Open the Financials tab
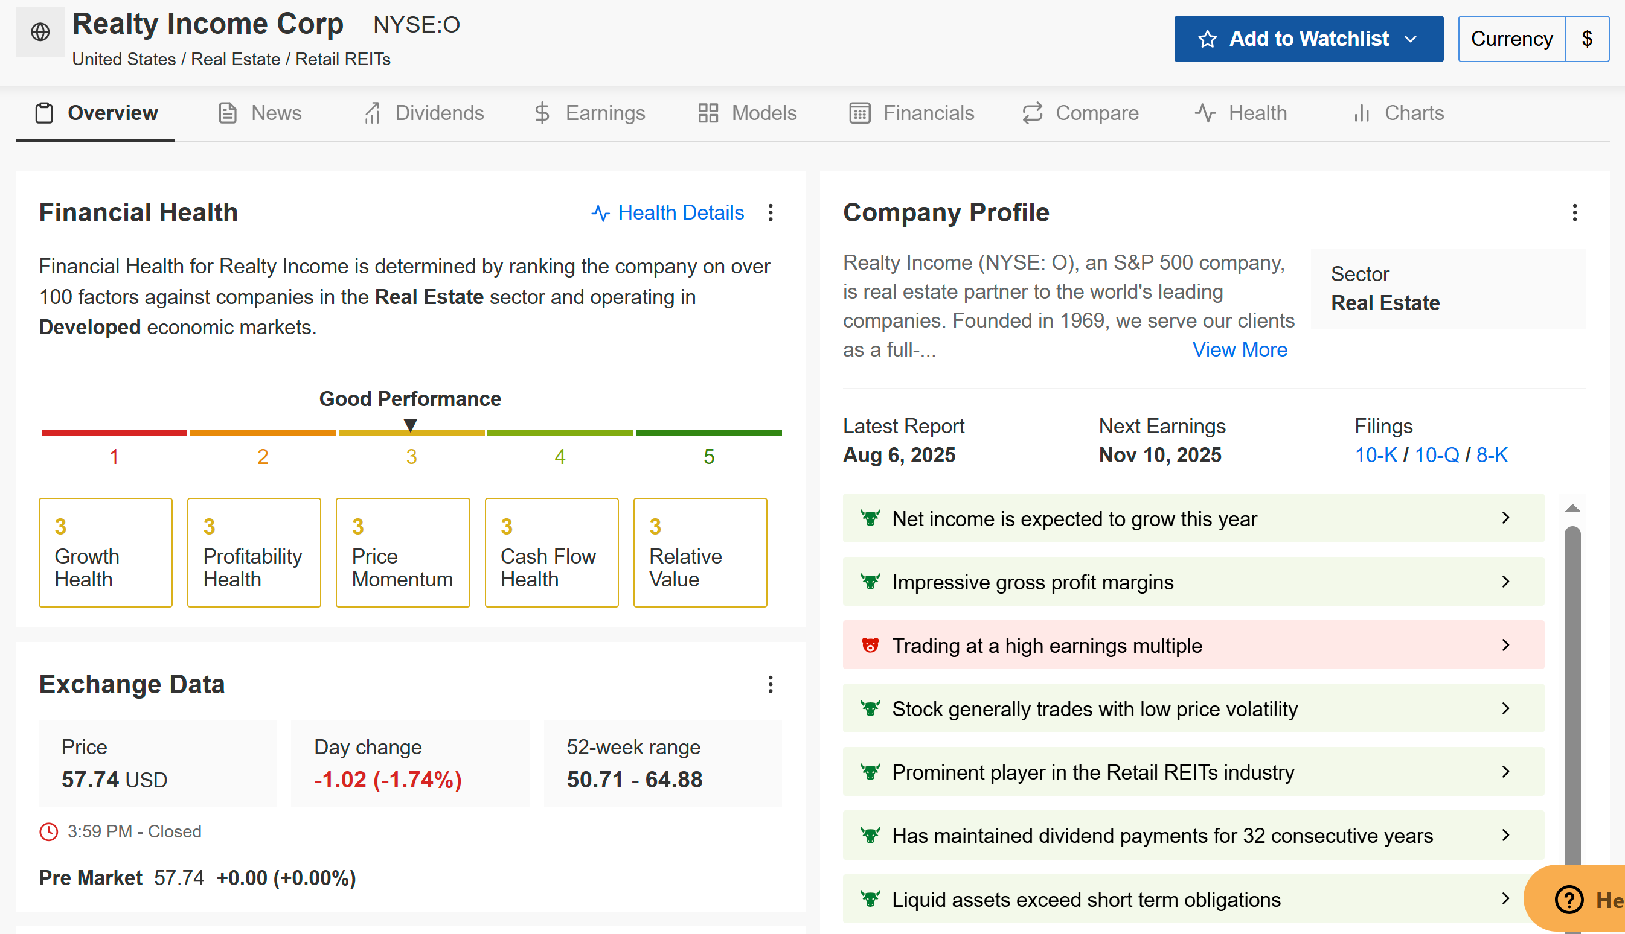This screenshot has width=1625, height=934. coord(911,113)
